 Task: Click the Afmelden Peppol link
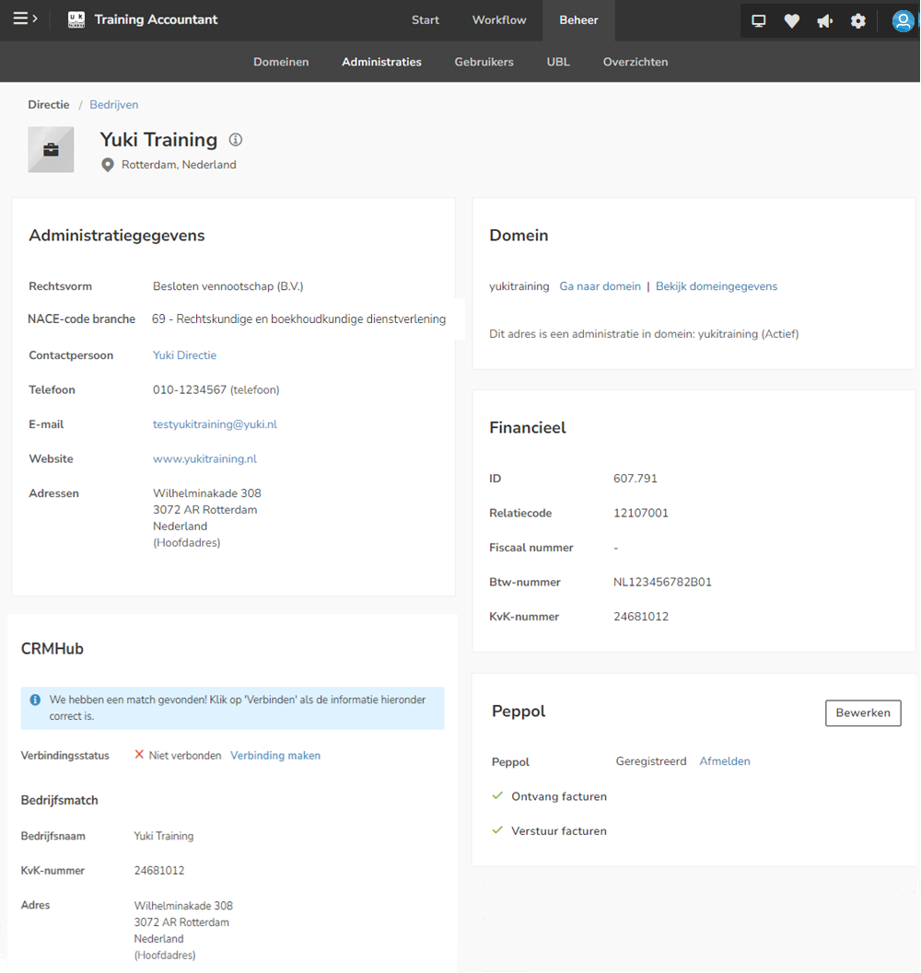tap(725, 760)
